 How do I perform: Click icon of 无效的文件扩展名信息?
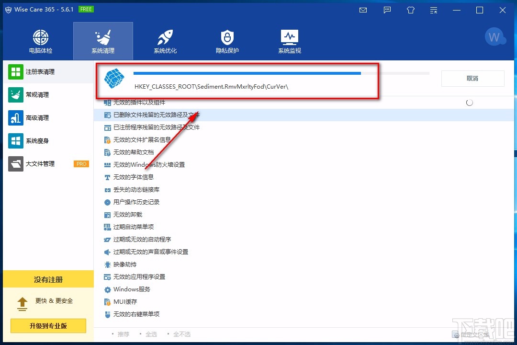(x=107, y=140)
